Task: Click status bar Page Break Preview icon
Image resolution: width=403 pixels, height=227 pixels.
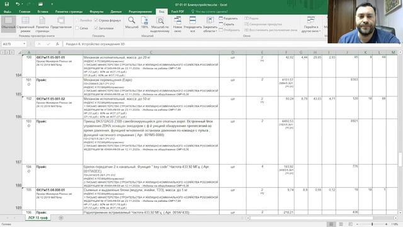Action: coord(350,224)
